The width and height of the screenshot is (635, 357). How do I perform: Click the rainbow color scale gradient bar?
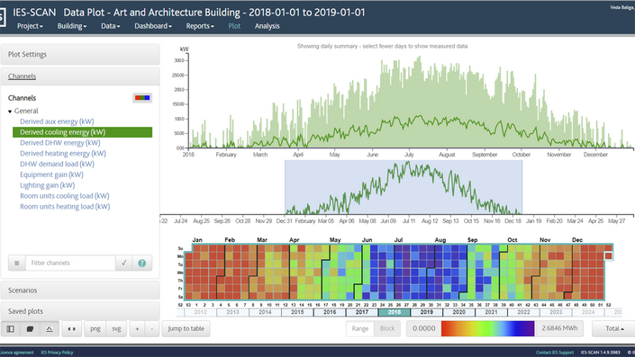[488, 329]
